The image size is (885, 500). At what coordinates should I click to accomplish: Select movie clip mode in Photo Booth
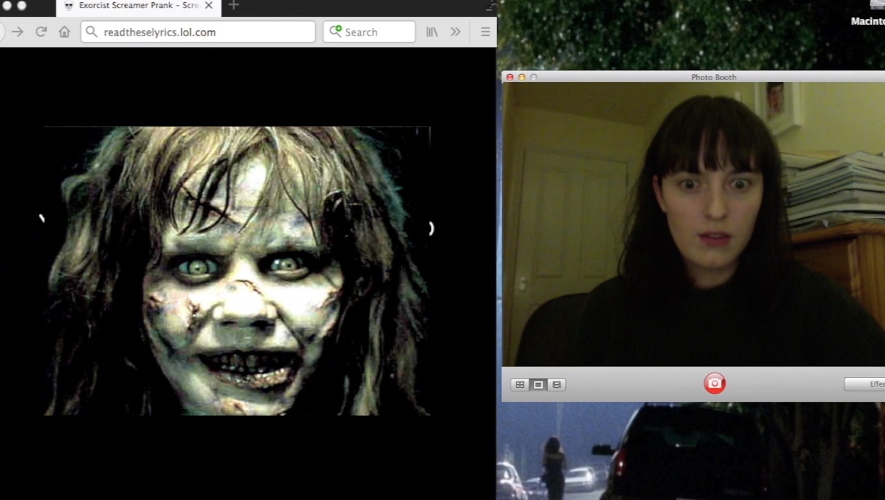coord(556,385)
